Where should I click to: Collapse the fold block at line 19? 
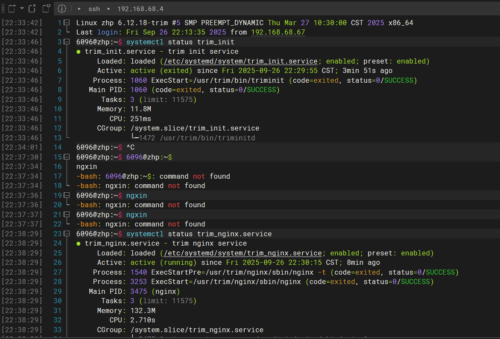(x=67, y=195)
